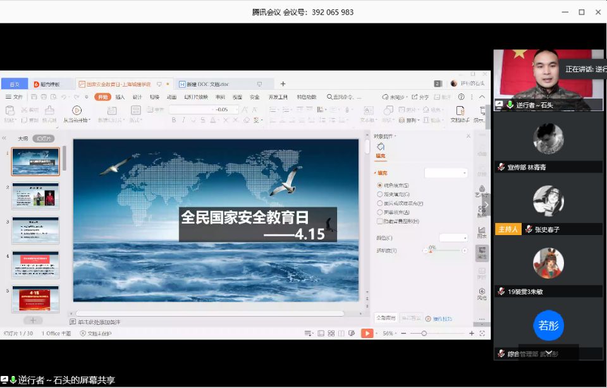The height and width of the screenshot is (388, 607).
Task: Click the play-from-current-slide icon in the ribbon
Action: pos(77,111)
